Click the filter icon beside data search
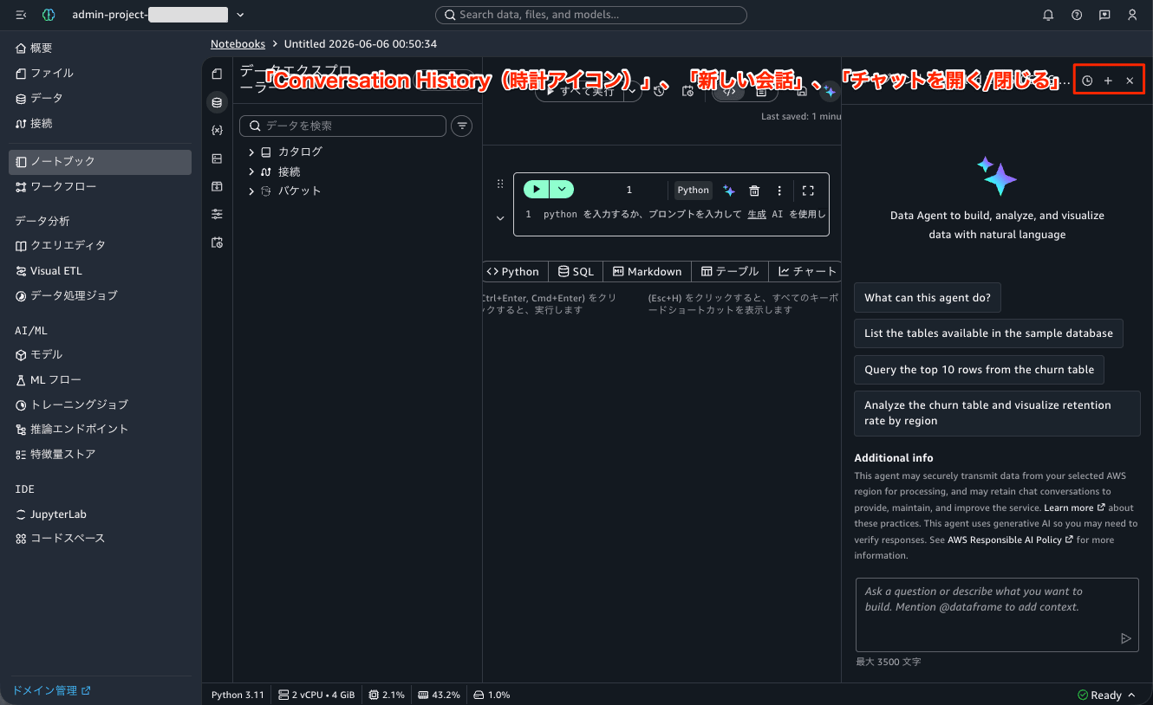This screenshot has width=1153, height=705. tap(463, 126)
